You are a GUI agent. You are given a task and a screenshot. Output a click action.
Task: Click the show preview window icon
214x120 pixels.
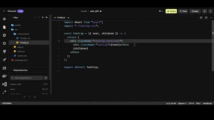(x=206, y=18)
